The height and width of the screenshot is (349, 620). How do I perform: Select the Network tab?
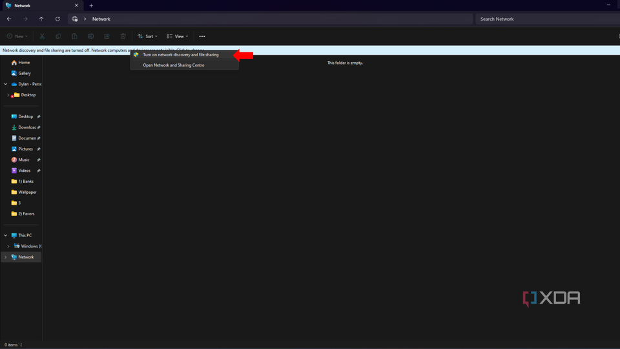[x=41, y=6]
